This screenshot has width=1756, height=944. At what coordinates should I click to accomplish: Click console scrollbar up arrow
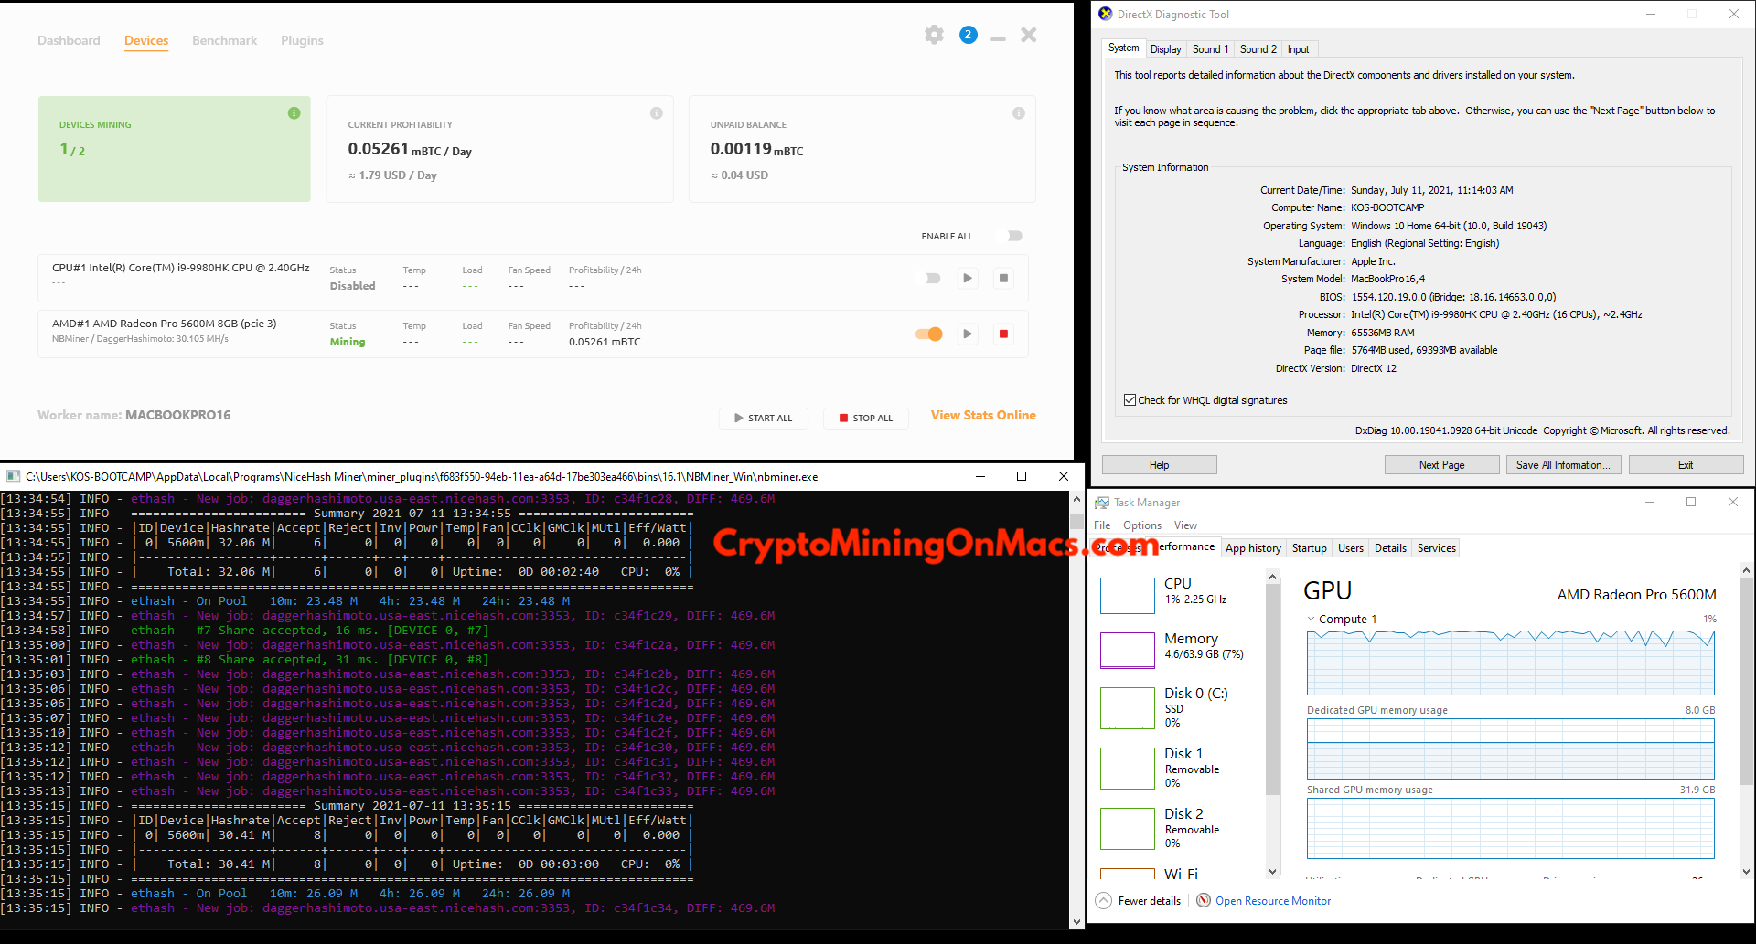[x=1076, y=500]
